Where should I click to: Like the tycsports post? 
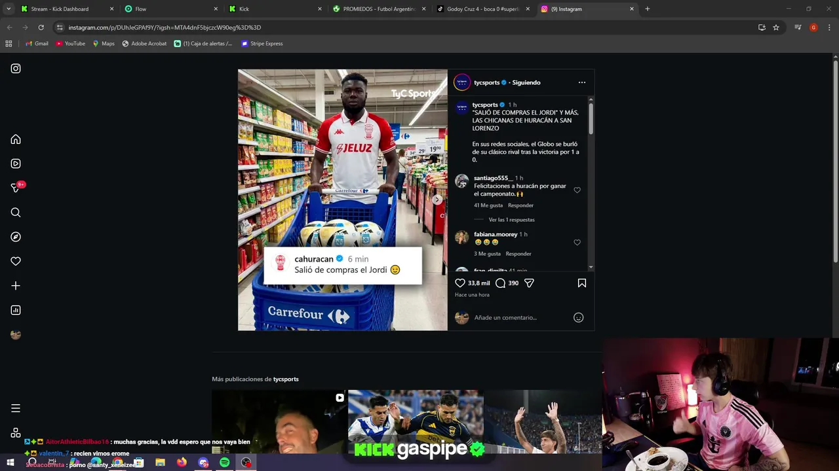coord(460,283)
